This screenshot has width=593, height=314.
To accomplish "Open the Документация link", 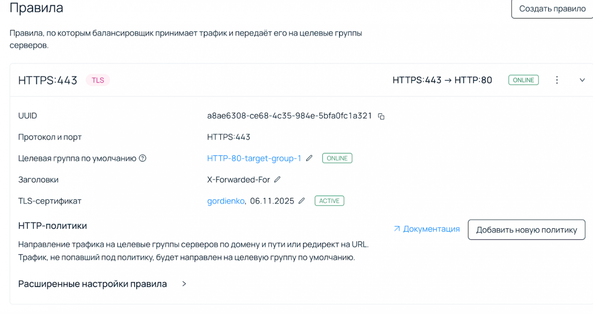I will 431,229.
